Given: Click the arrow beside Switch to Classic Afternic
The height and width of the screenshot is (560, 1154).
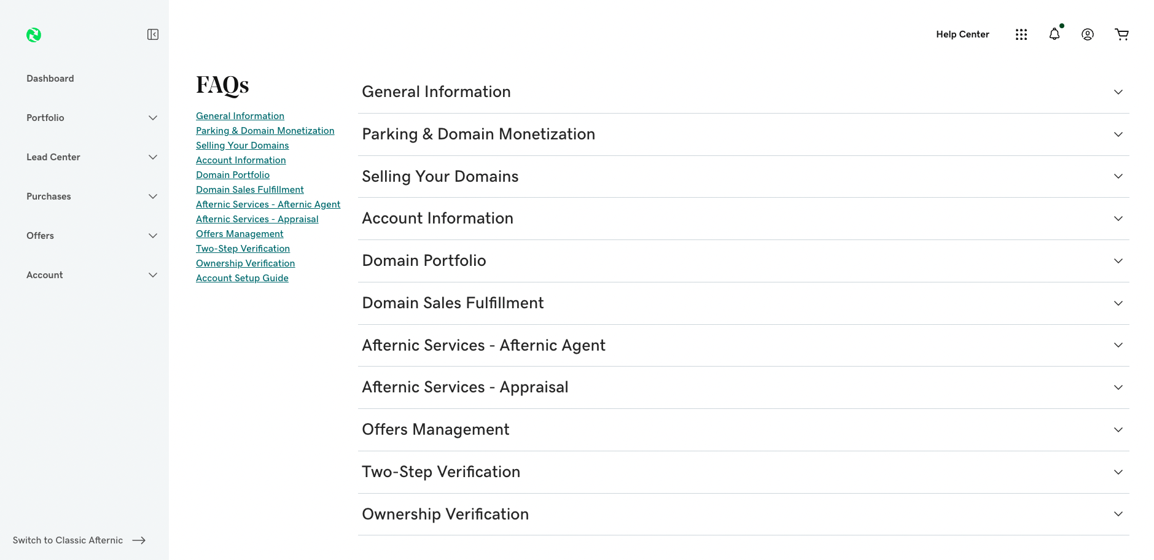Looking at the screenshot, I should click(x=139, y=540).
